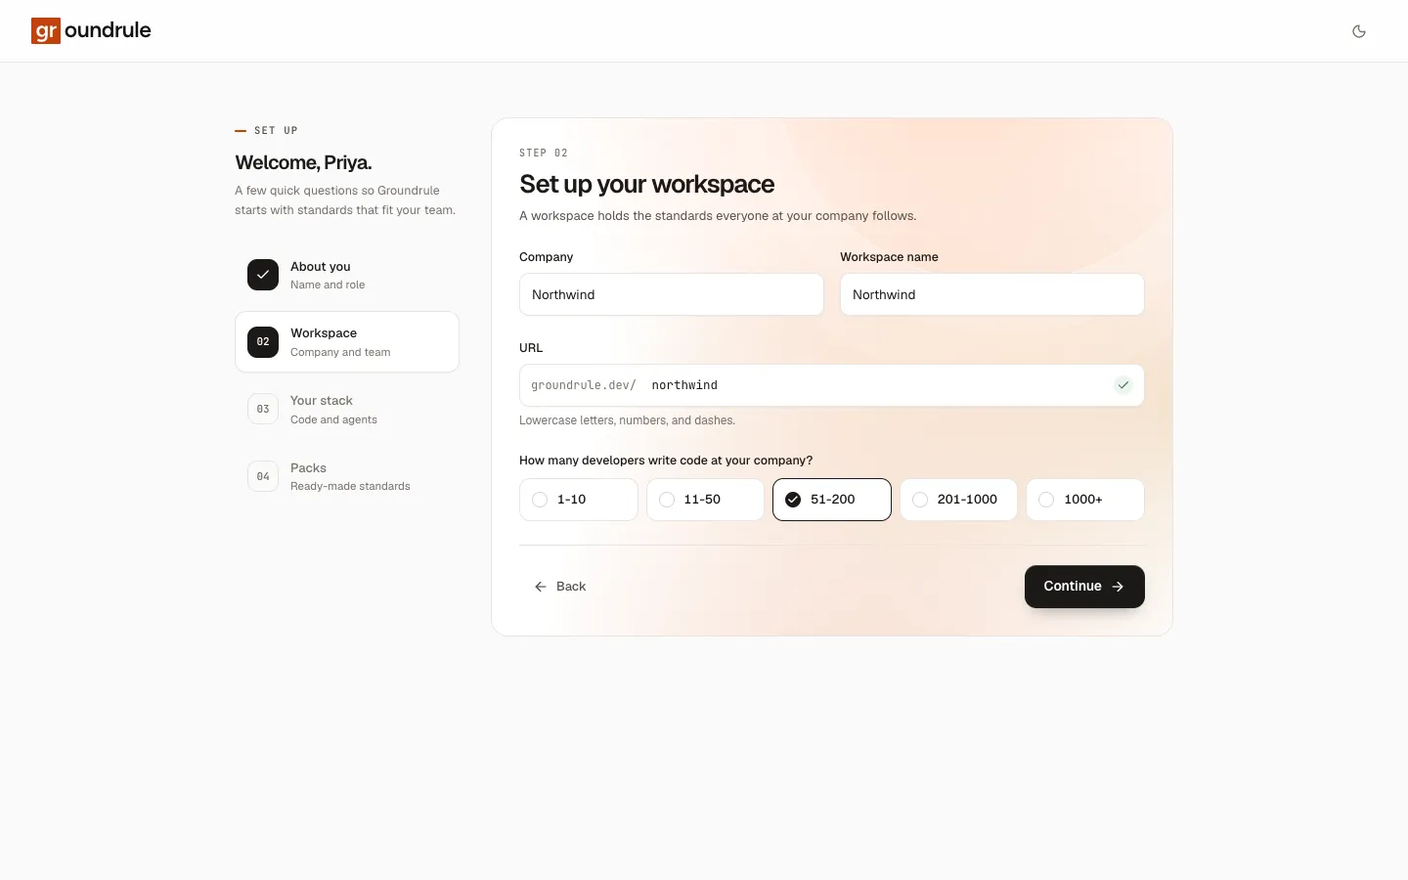The height and width of the screenshot is (880, 1408).
Task: Open the Your stack step
Action: click(x=347, y=409)
